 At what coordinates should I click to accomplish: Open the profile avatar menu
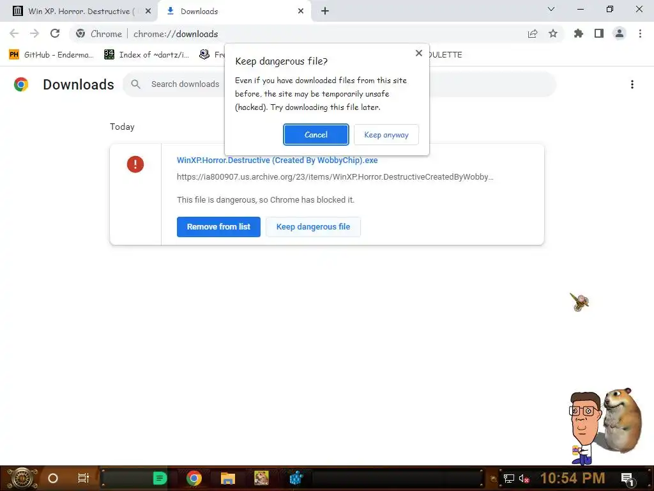pos(620,33)
